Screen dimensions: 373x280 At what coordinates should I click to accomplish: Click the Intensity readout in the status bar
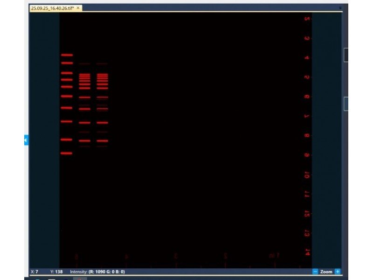[x=97, y=272]
